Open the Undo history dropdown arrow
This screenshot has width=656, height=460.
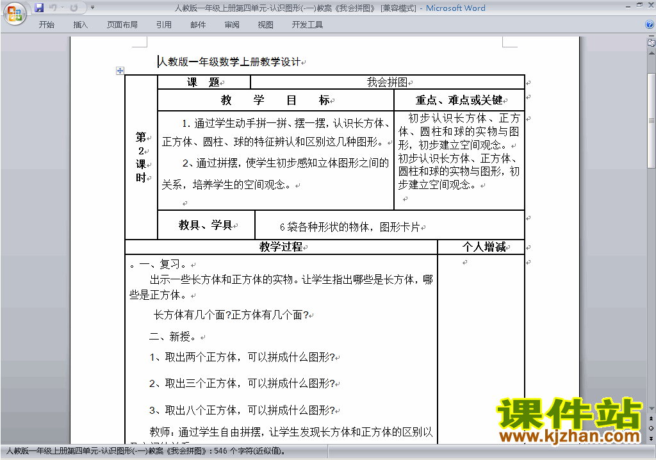[x=62, y=8]
